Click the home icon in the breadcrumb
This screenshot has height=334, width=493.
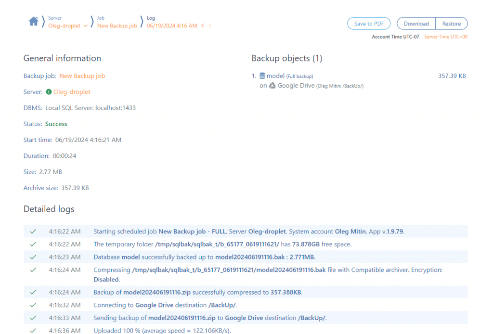(x=33, y=22)
